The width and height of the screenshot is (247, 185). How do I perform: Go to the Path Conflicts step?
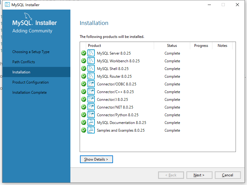coord(24,62)
